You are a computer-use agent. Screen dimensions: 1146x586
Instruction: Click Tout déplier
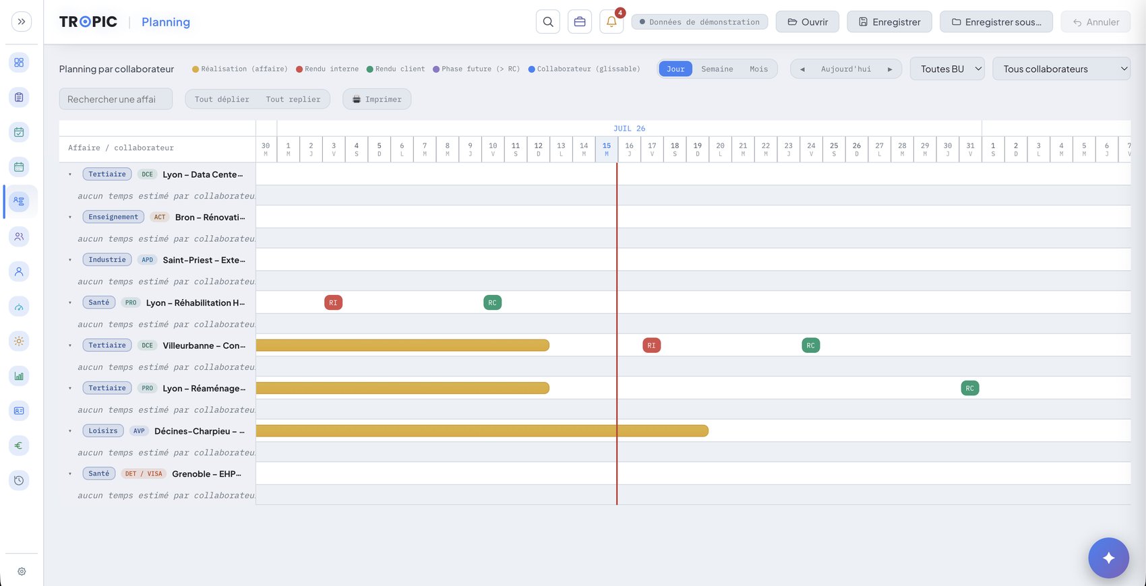(222, 99)
